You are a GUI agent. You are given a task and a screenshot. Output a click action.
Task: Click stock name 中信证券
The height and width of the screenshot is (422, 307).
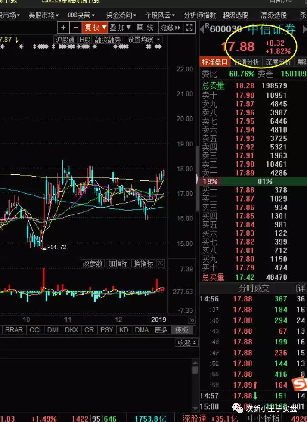pos(272,29)
